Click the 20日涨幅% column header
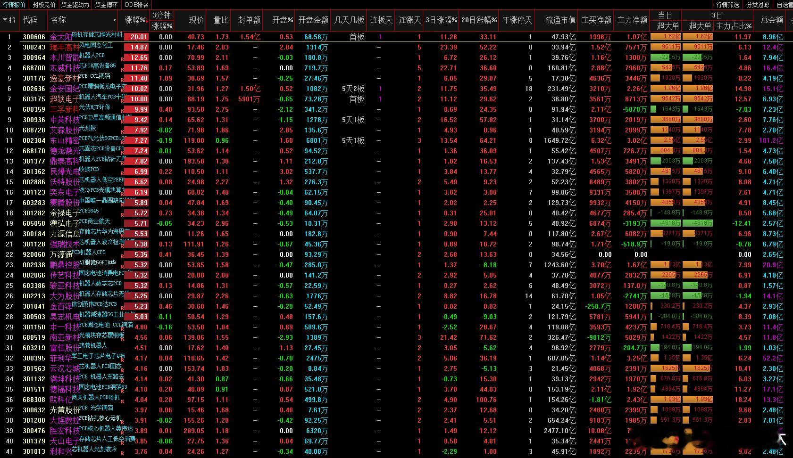This screenshot has height=458, width=793. click(479, 20)
